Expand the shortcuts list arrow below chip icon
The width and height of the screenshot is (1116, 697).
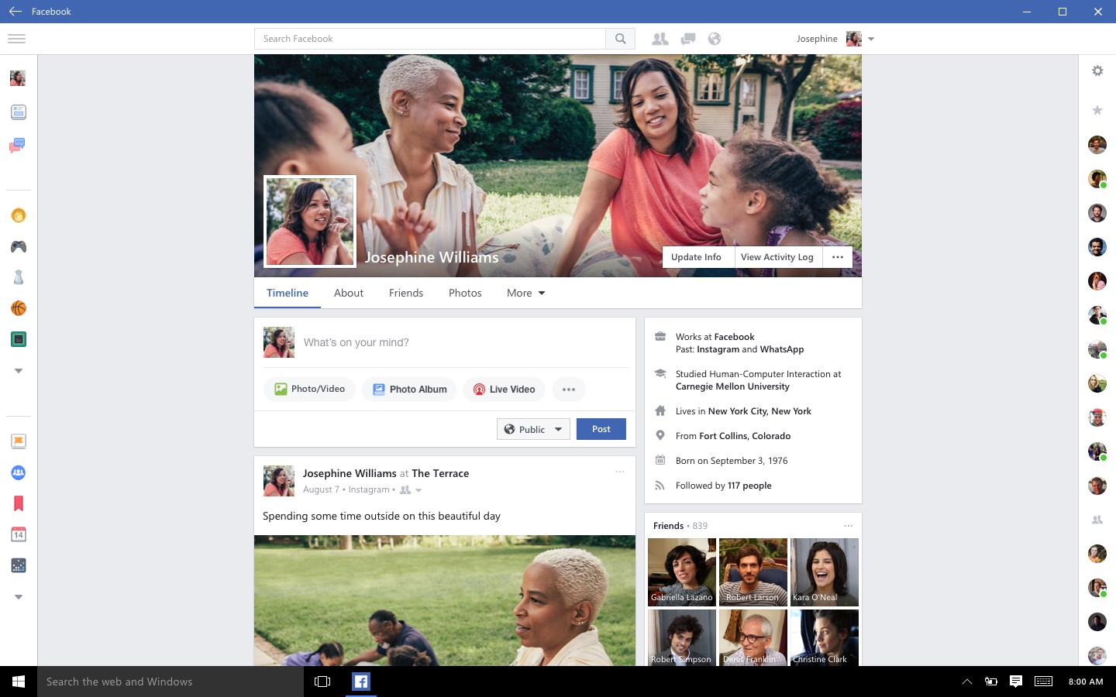coord(19,371)
